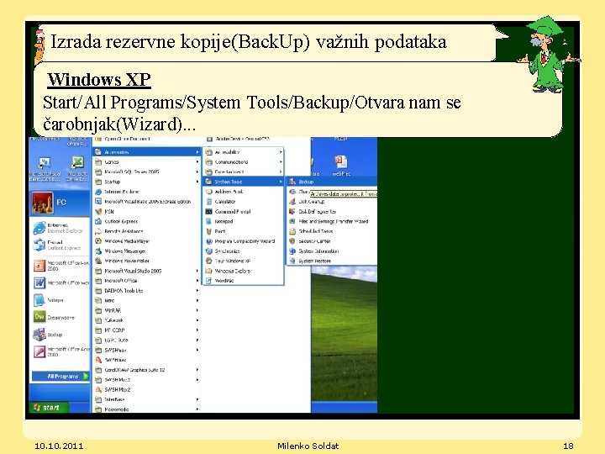This screenshot has height=454, width=605.
Task: Expand Microsoft Visual Studio 2005 folder
Action: [146, 271]
